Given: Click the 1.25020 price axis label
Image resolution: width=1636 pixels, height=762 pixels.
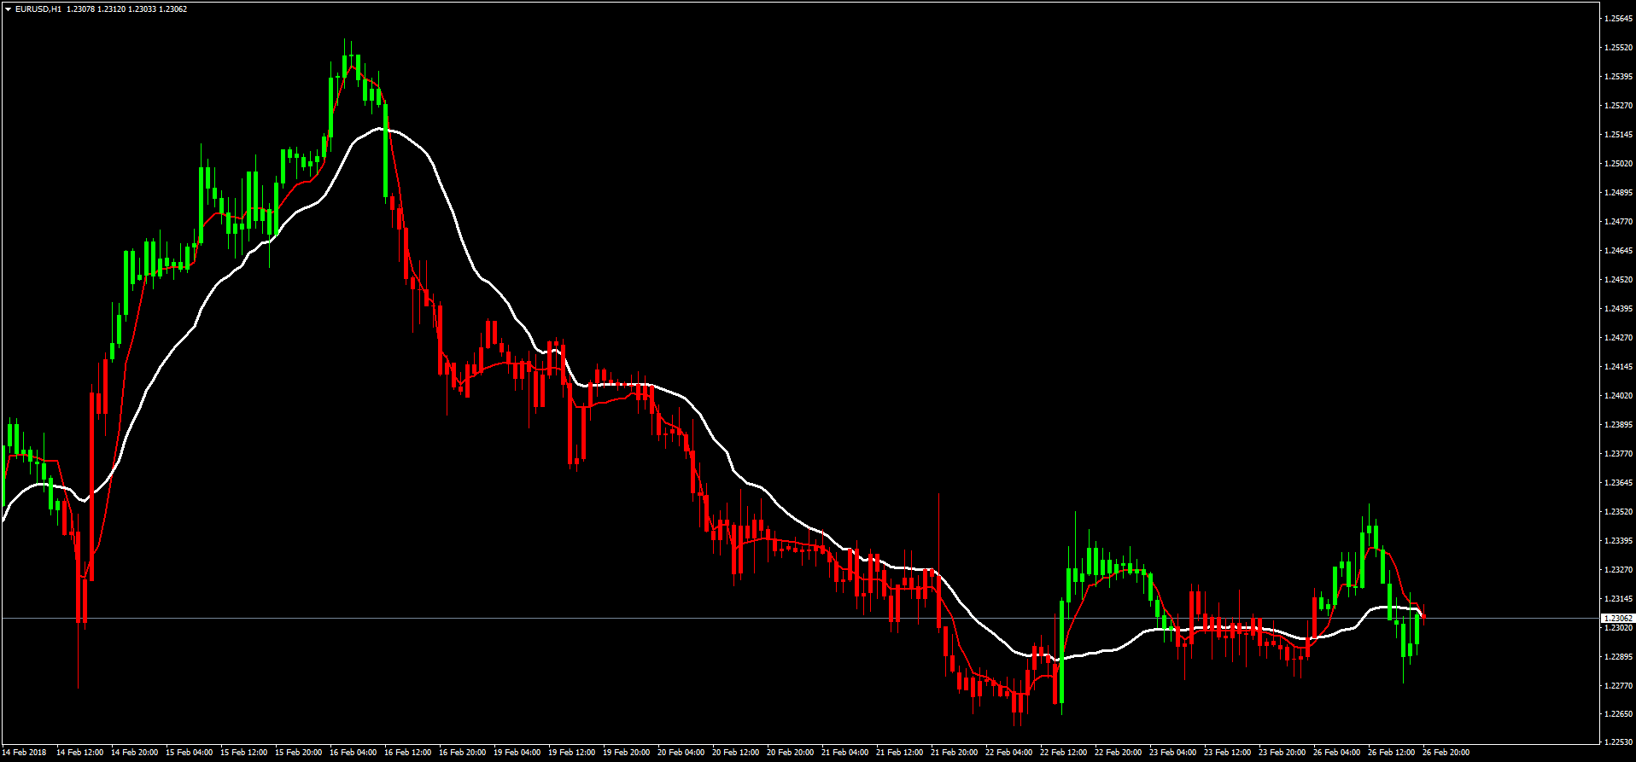Looking at the screenshot, I should 1619,164.
